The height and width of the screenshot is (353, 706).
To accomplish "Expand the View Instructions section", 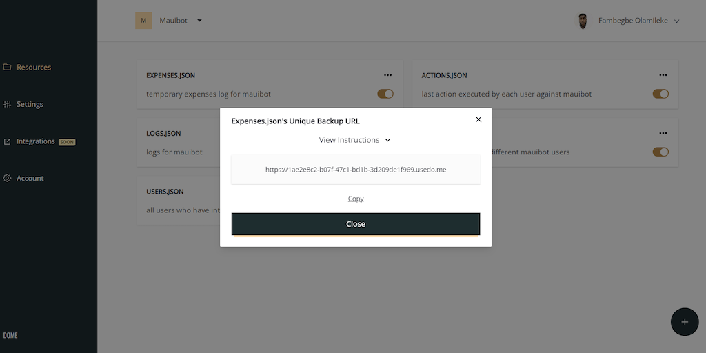I will [x=355, y=140].
